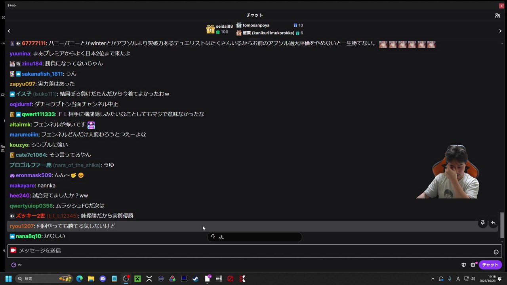Viewport: 507px width, 285px height.
Task: Open moderation tools via the shield icon
Action: [463, 265]
